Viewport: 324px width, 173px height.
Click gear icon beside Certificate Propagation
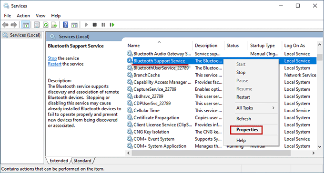point(130,117)
